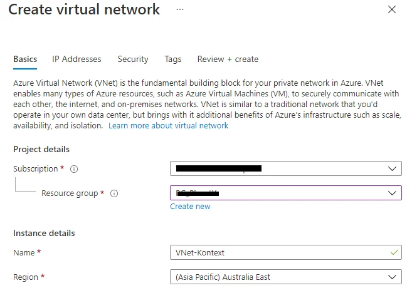This screenshot has width=412, height=293.
Task: Open Learn more about virtual network link
Action: [x=168, y=125]
